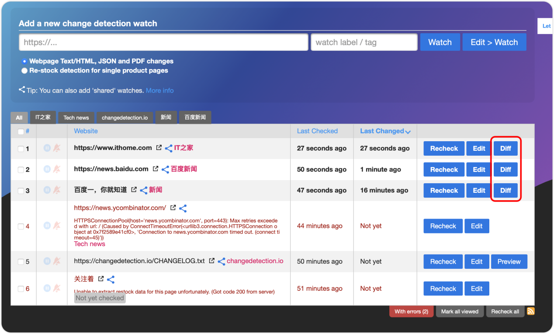Screen dimensions: 554x334
Task: Enable Re-stock detection for single product pages
Action: pyautogui.click(x=24, y=70)
